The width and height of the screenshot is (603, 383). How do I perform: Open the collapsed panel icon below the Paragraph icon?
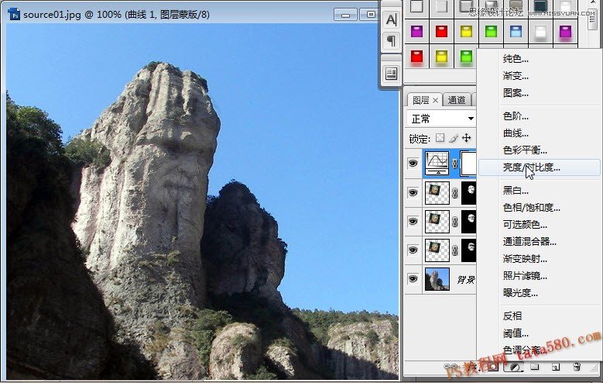391,73
